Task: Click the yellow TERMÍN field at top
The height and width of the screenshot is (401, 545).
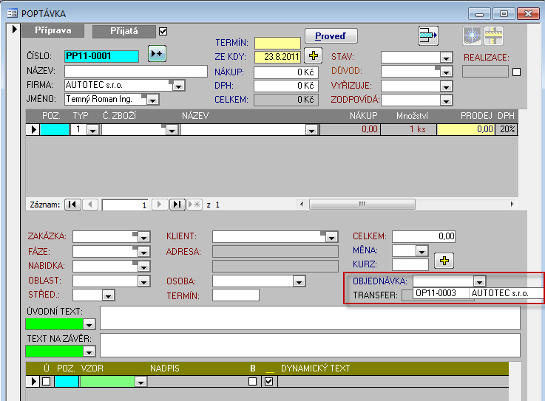Action: click(277, 43)
